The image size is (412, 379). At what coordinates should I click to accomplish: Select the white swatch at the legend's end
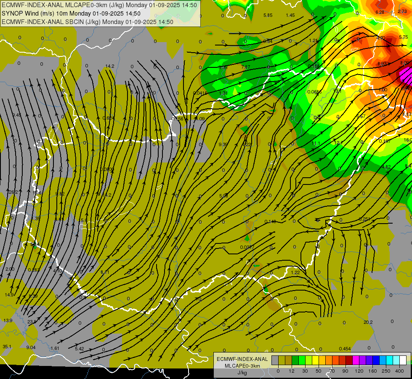403,360
